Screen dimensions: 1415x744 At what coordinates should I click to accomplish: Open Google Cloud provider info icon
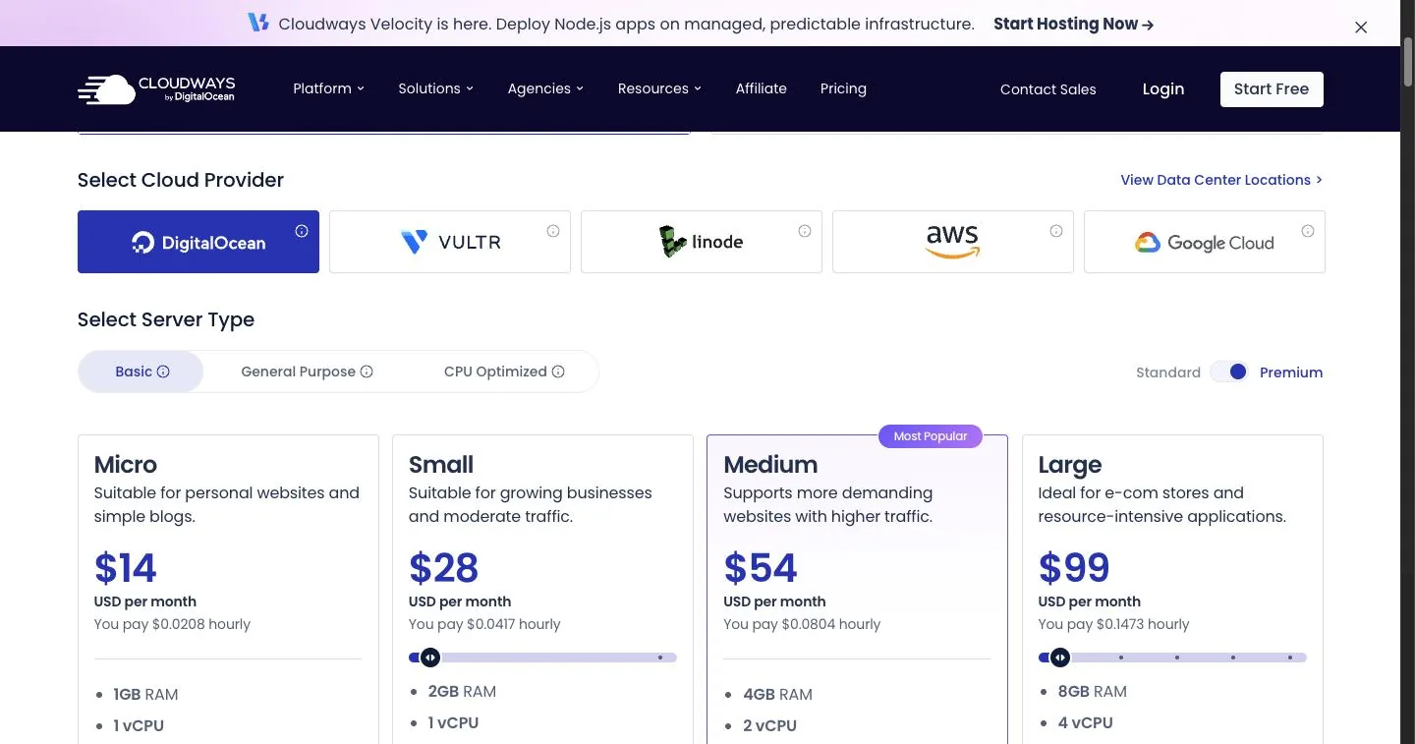tap(1308, 231)
